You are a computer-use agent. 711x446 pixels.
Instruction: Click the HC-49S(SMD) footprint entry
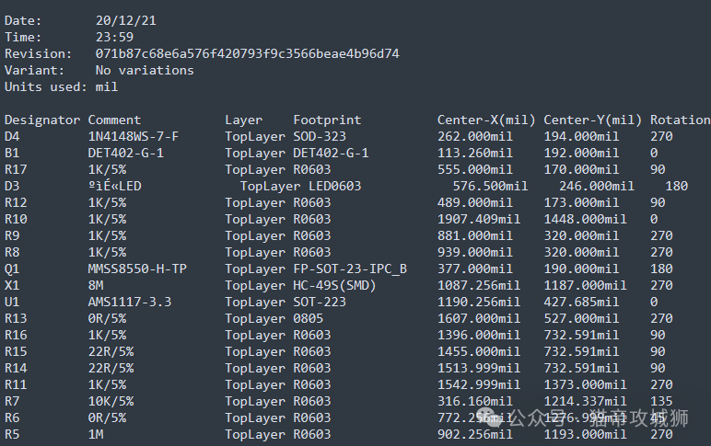coord(334,286)
